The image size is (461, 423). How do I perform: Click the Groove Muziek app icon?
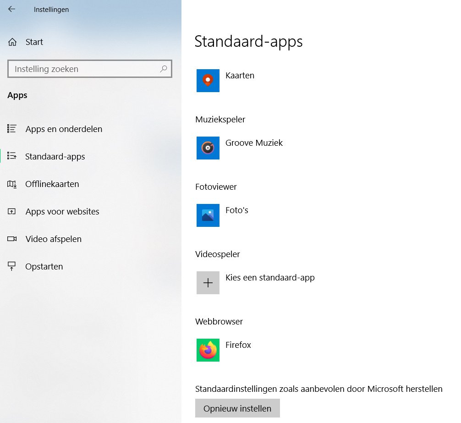pyautogui.click(x=208, y=148)
